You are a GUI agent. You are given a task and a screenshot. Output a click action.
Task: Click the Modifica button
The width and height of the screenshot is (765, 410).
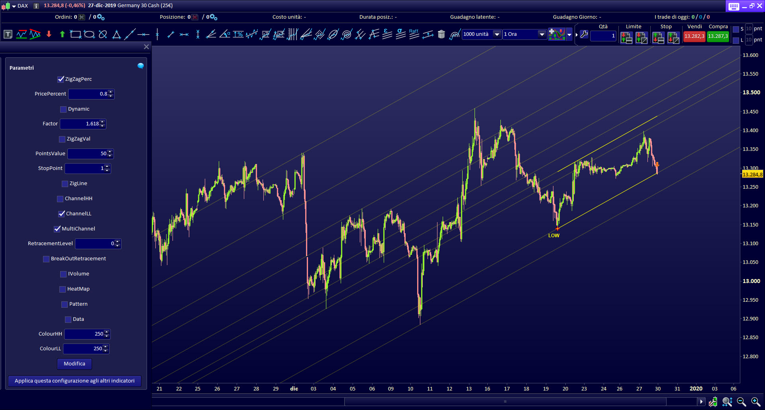(75, 364)
